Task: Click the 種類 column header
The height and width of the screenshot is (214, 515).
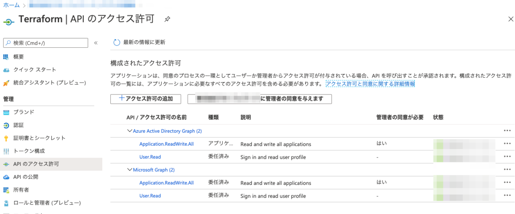Action: pyautogui.click(x=213, y=117)
